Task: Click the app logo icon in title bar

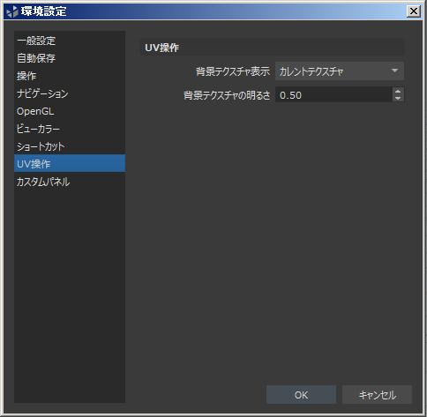Action: (12, 11)
